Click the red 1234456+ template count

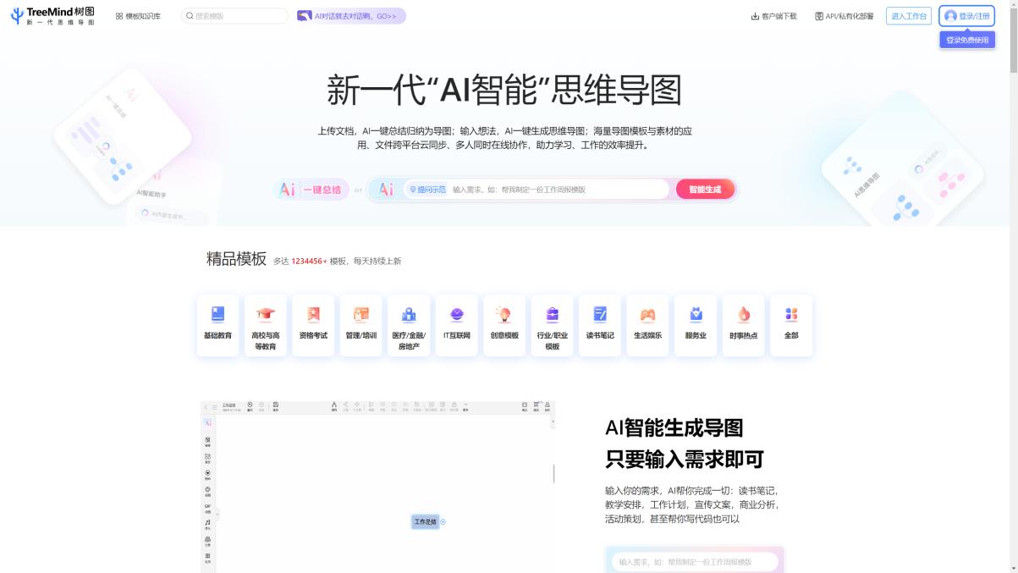point(309,262)
